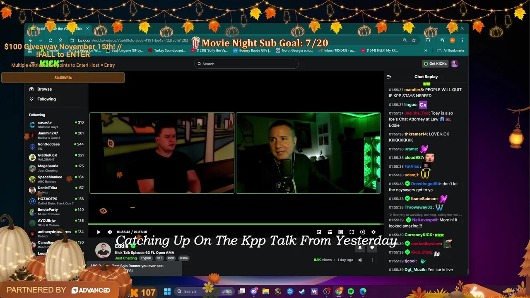
Task: Collapse the Chat Replay panel
Action: click(x=389, y=77)
